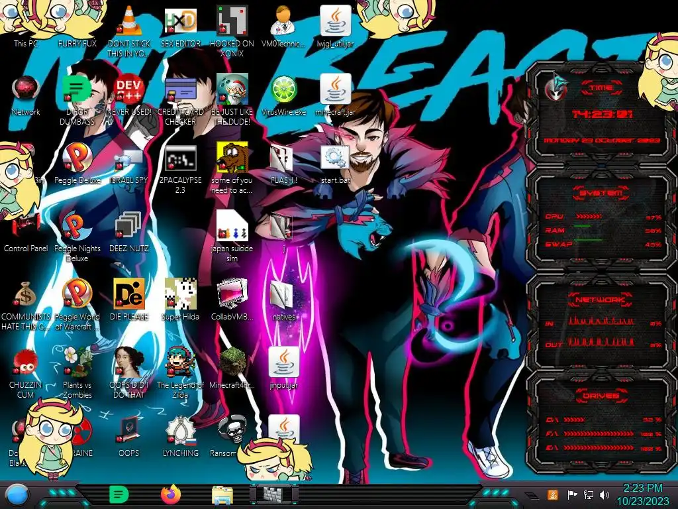
Task: Click the Java tray icon
Action: (x=552, y=494)
